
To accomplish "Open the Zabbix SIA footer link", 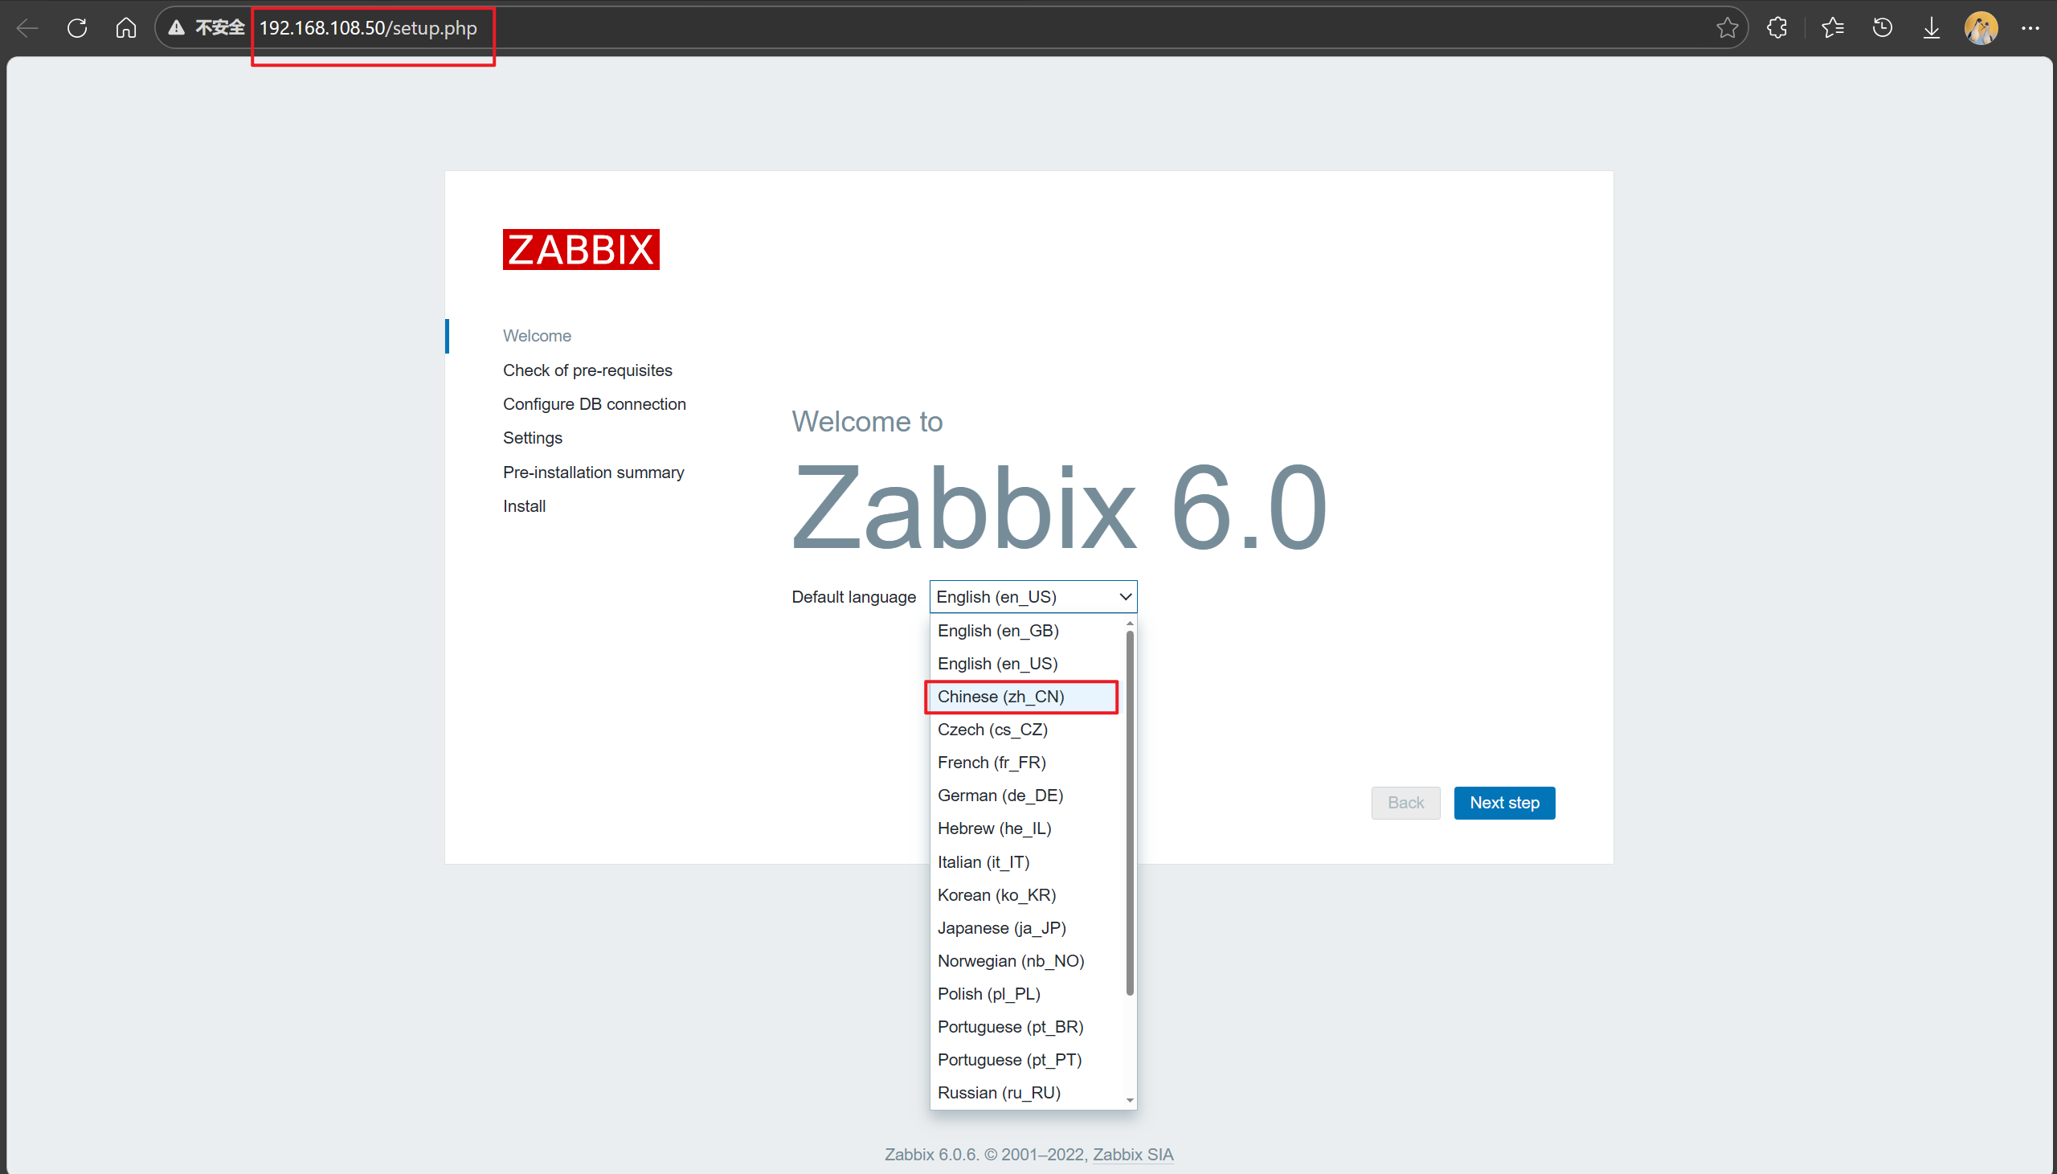I will (x=1132, y=1155).
